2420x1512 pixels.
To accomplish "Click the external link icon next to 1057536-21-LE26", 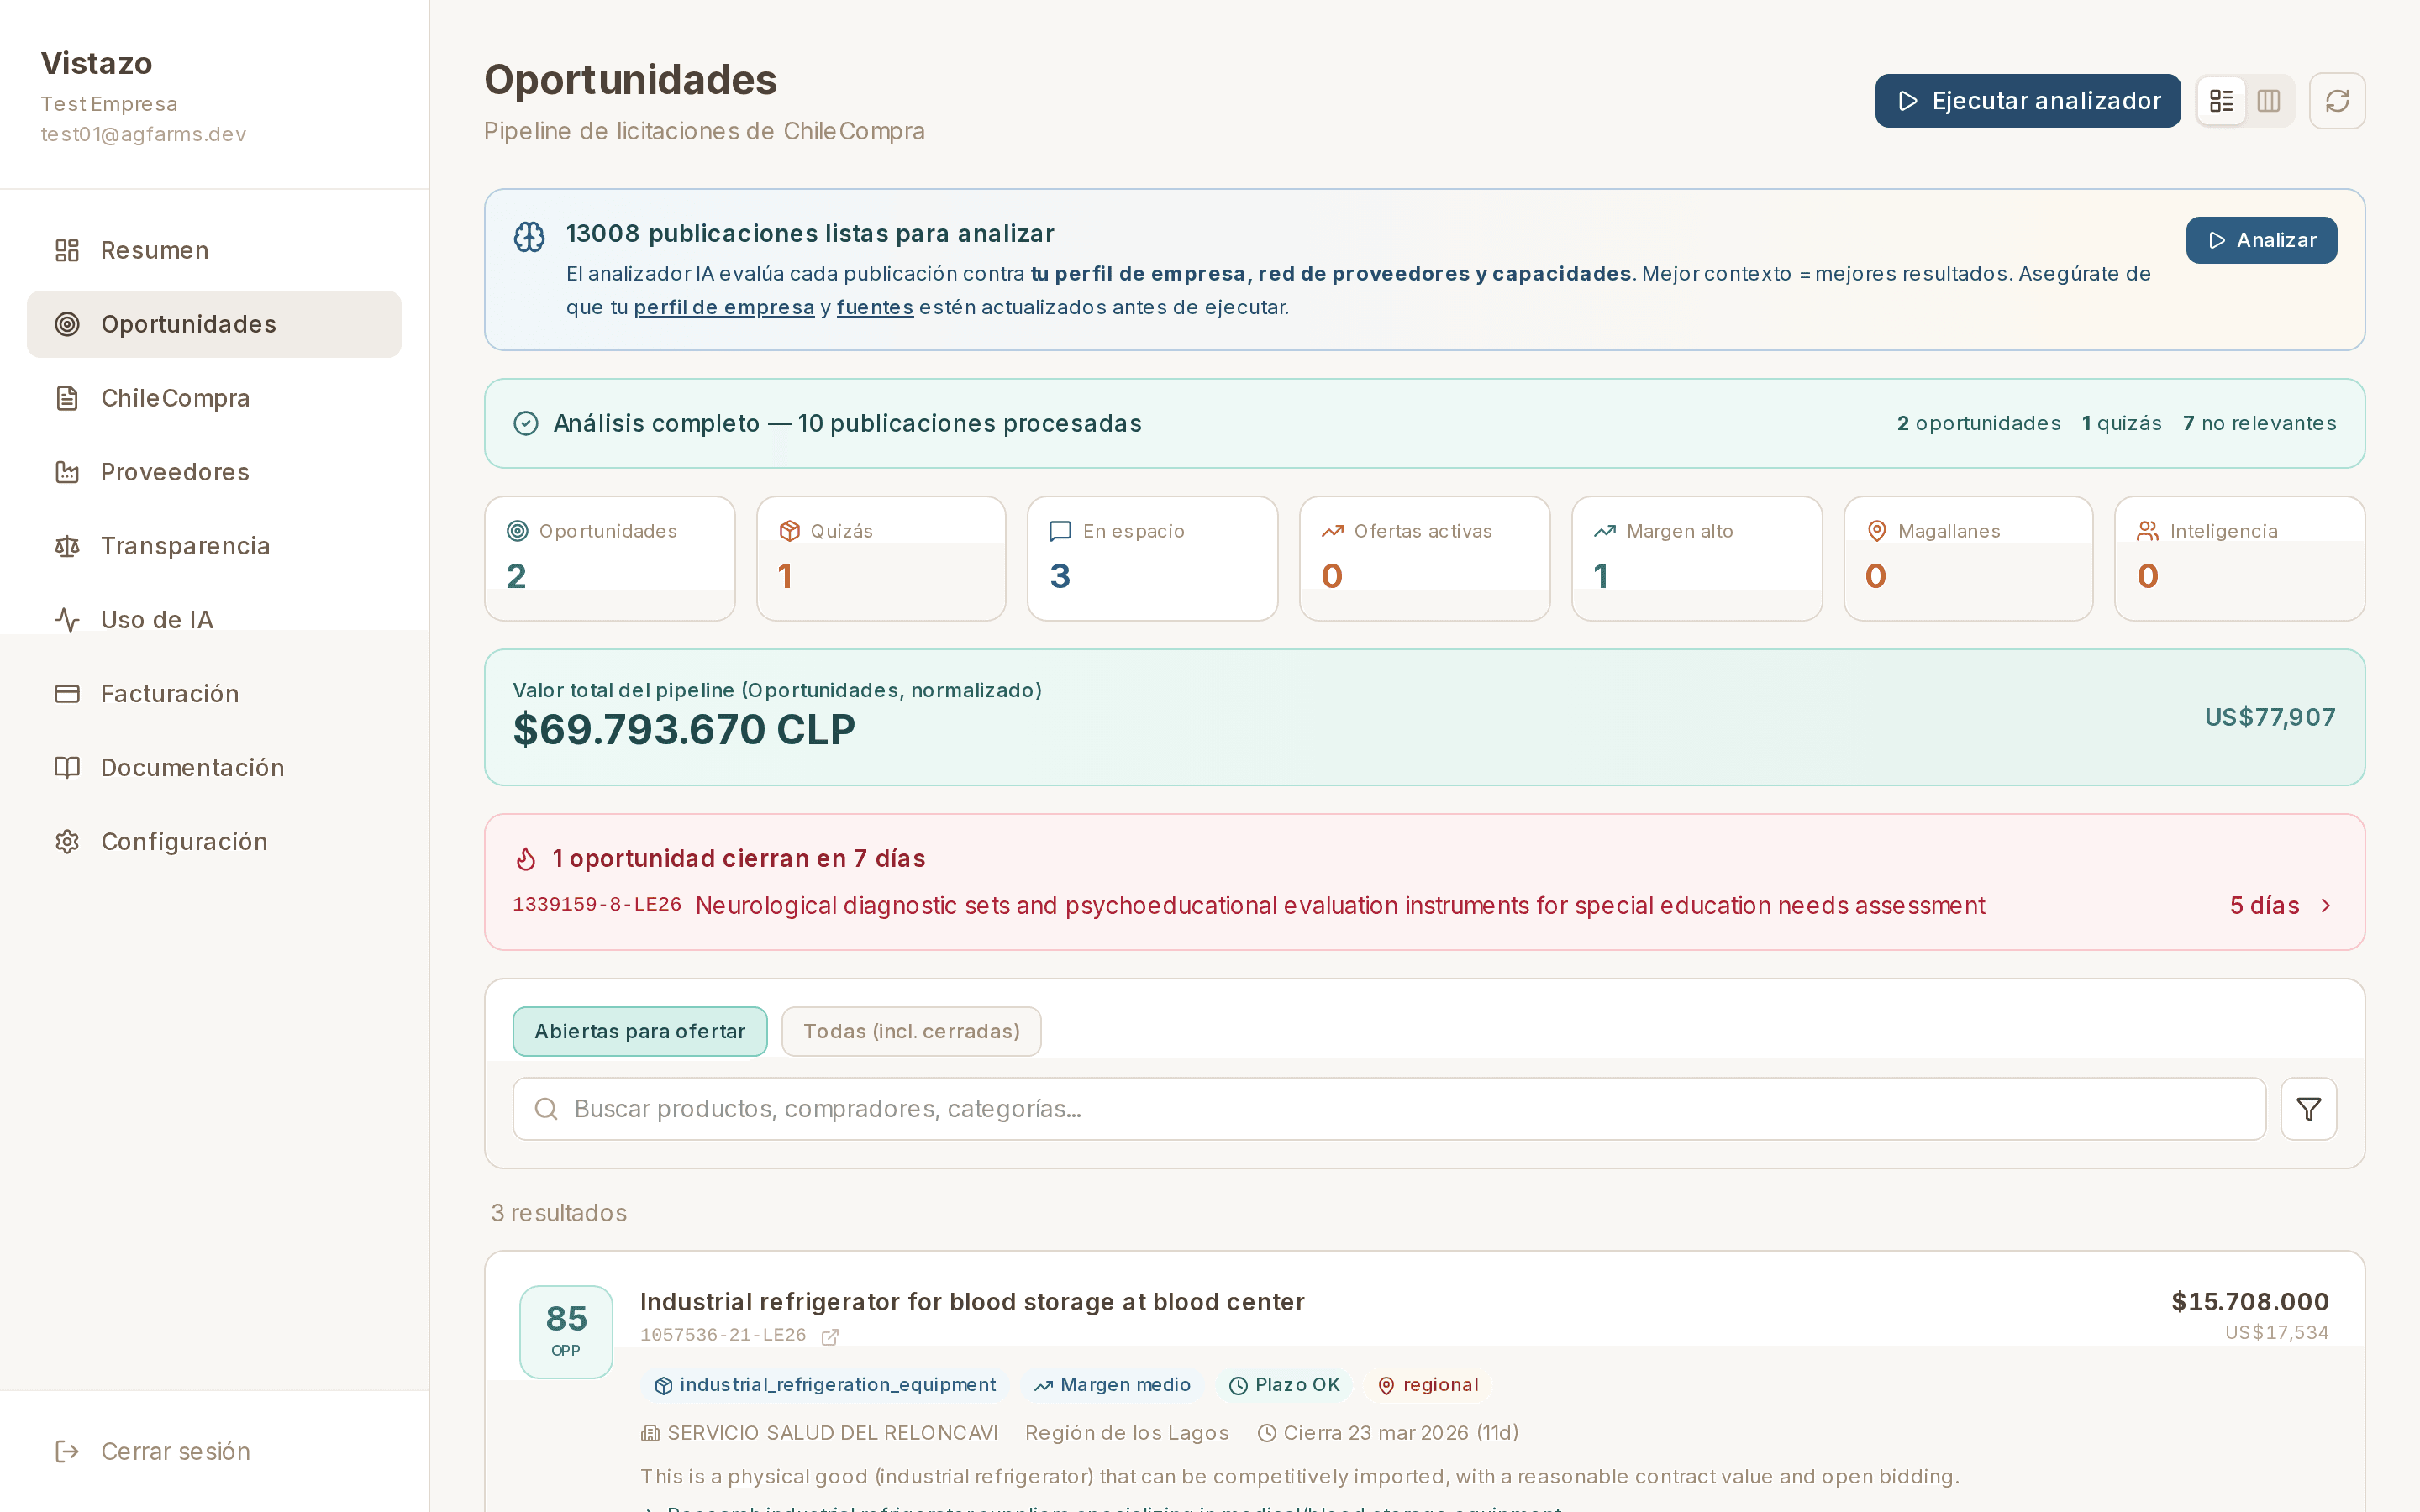I will pyautogui.click(x=831, y=1336).
